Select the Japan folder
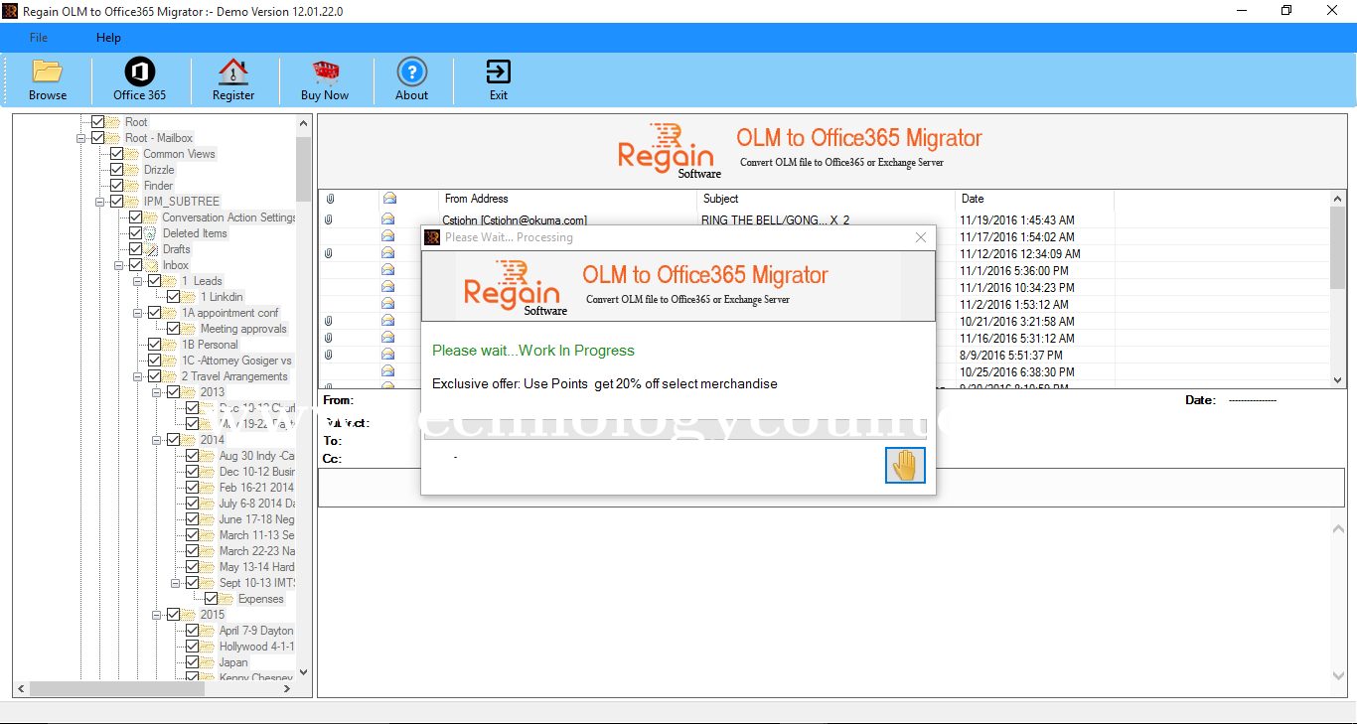This screenshot has height=724, width=1357. [x=233, y=662]
